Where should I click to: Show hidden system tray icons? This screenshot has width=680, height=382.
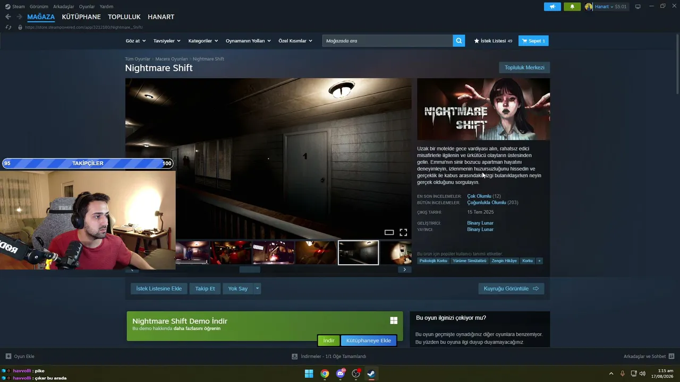pos(611,374)
